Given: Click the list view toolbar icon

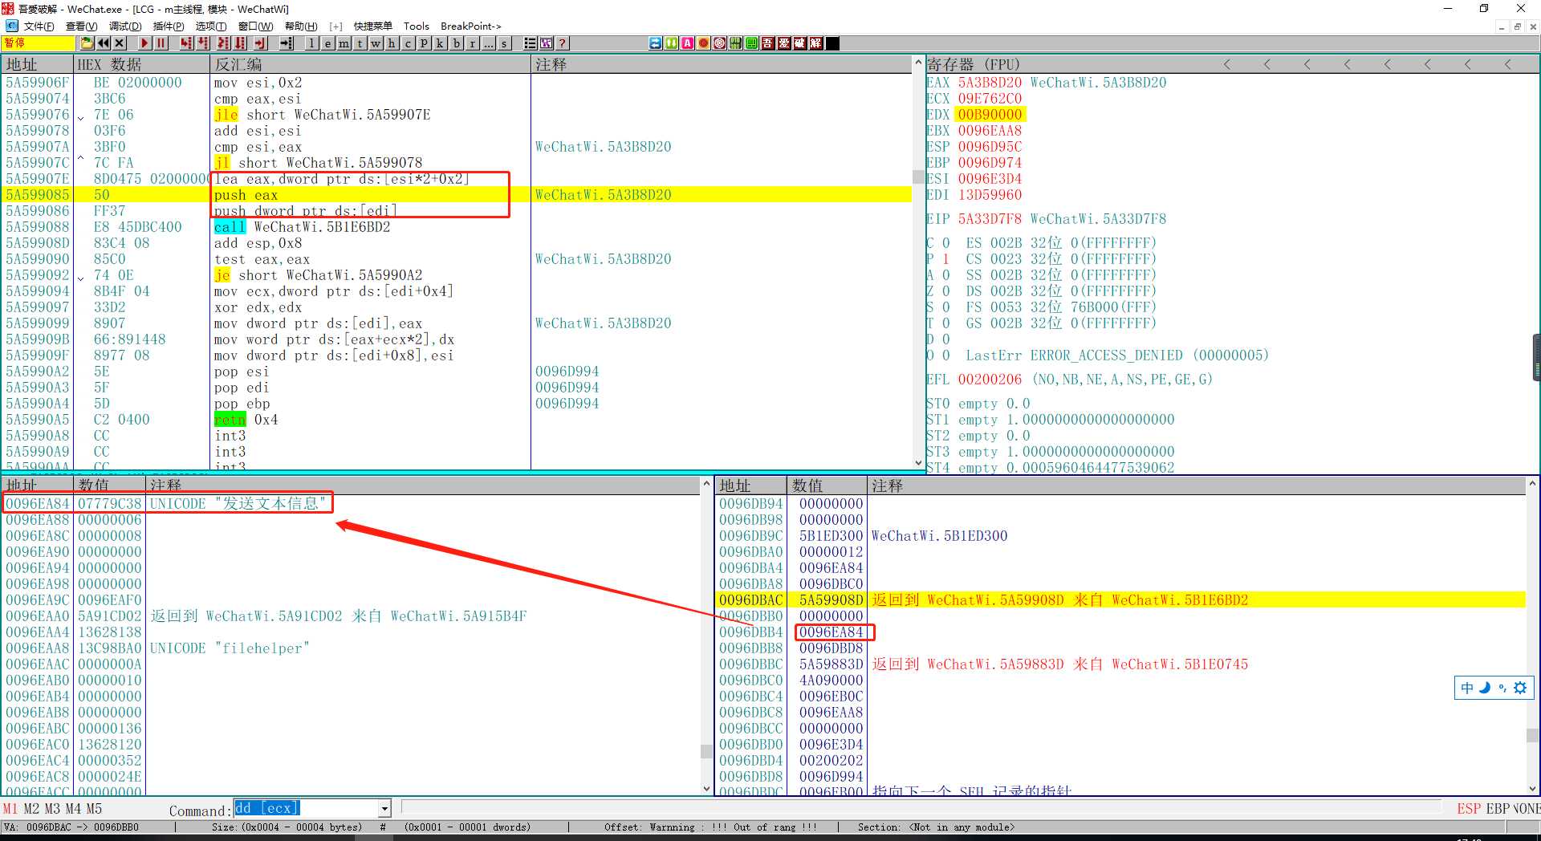Looking at the screenshot, I should [x=531, y=43].
